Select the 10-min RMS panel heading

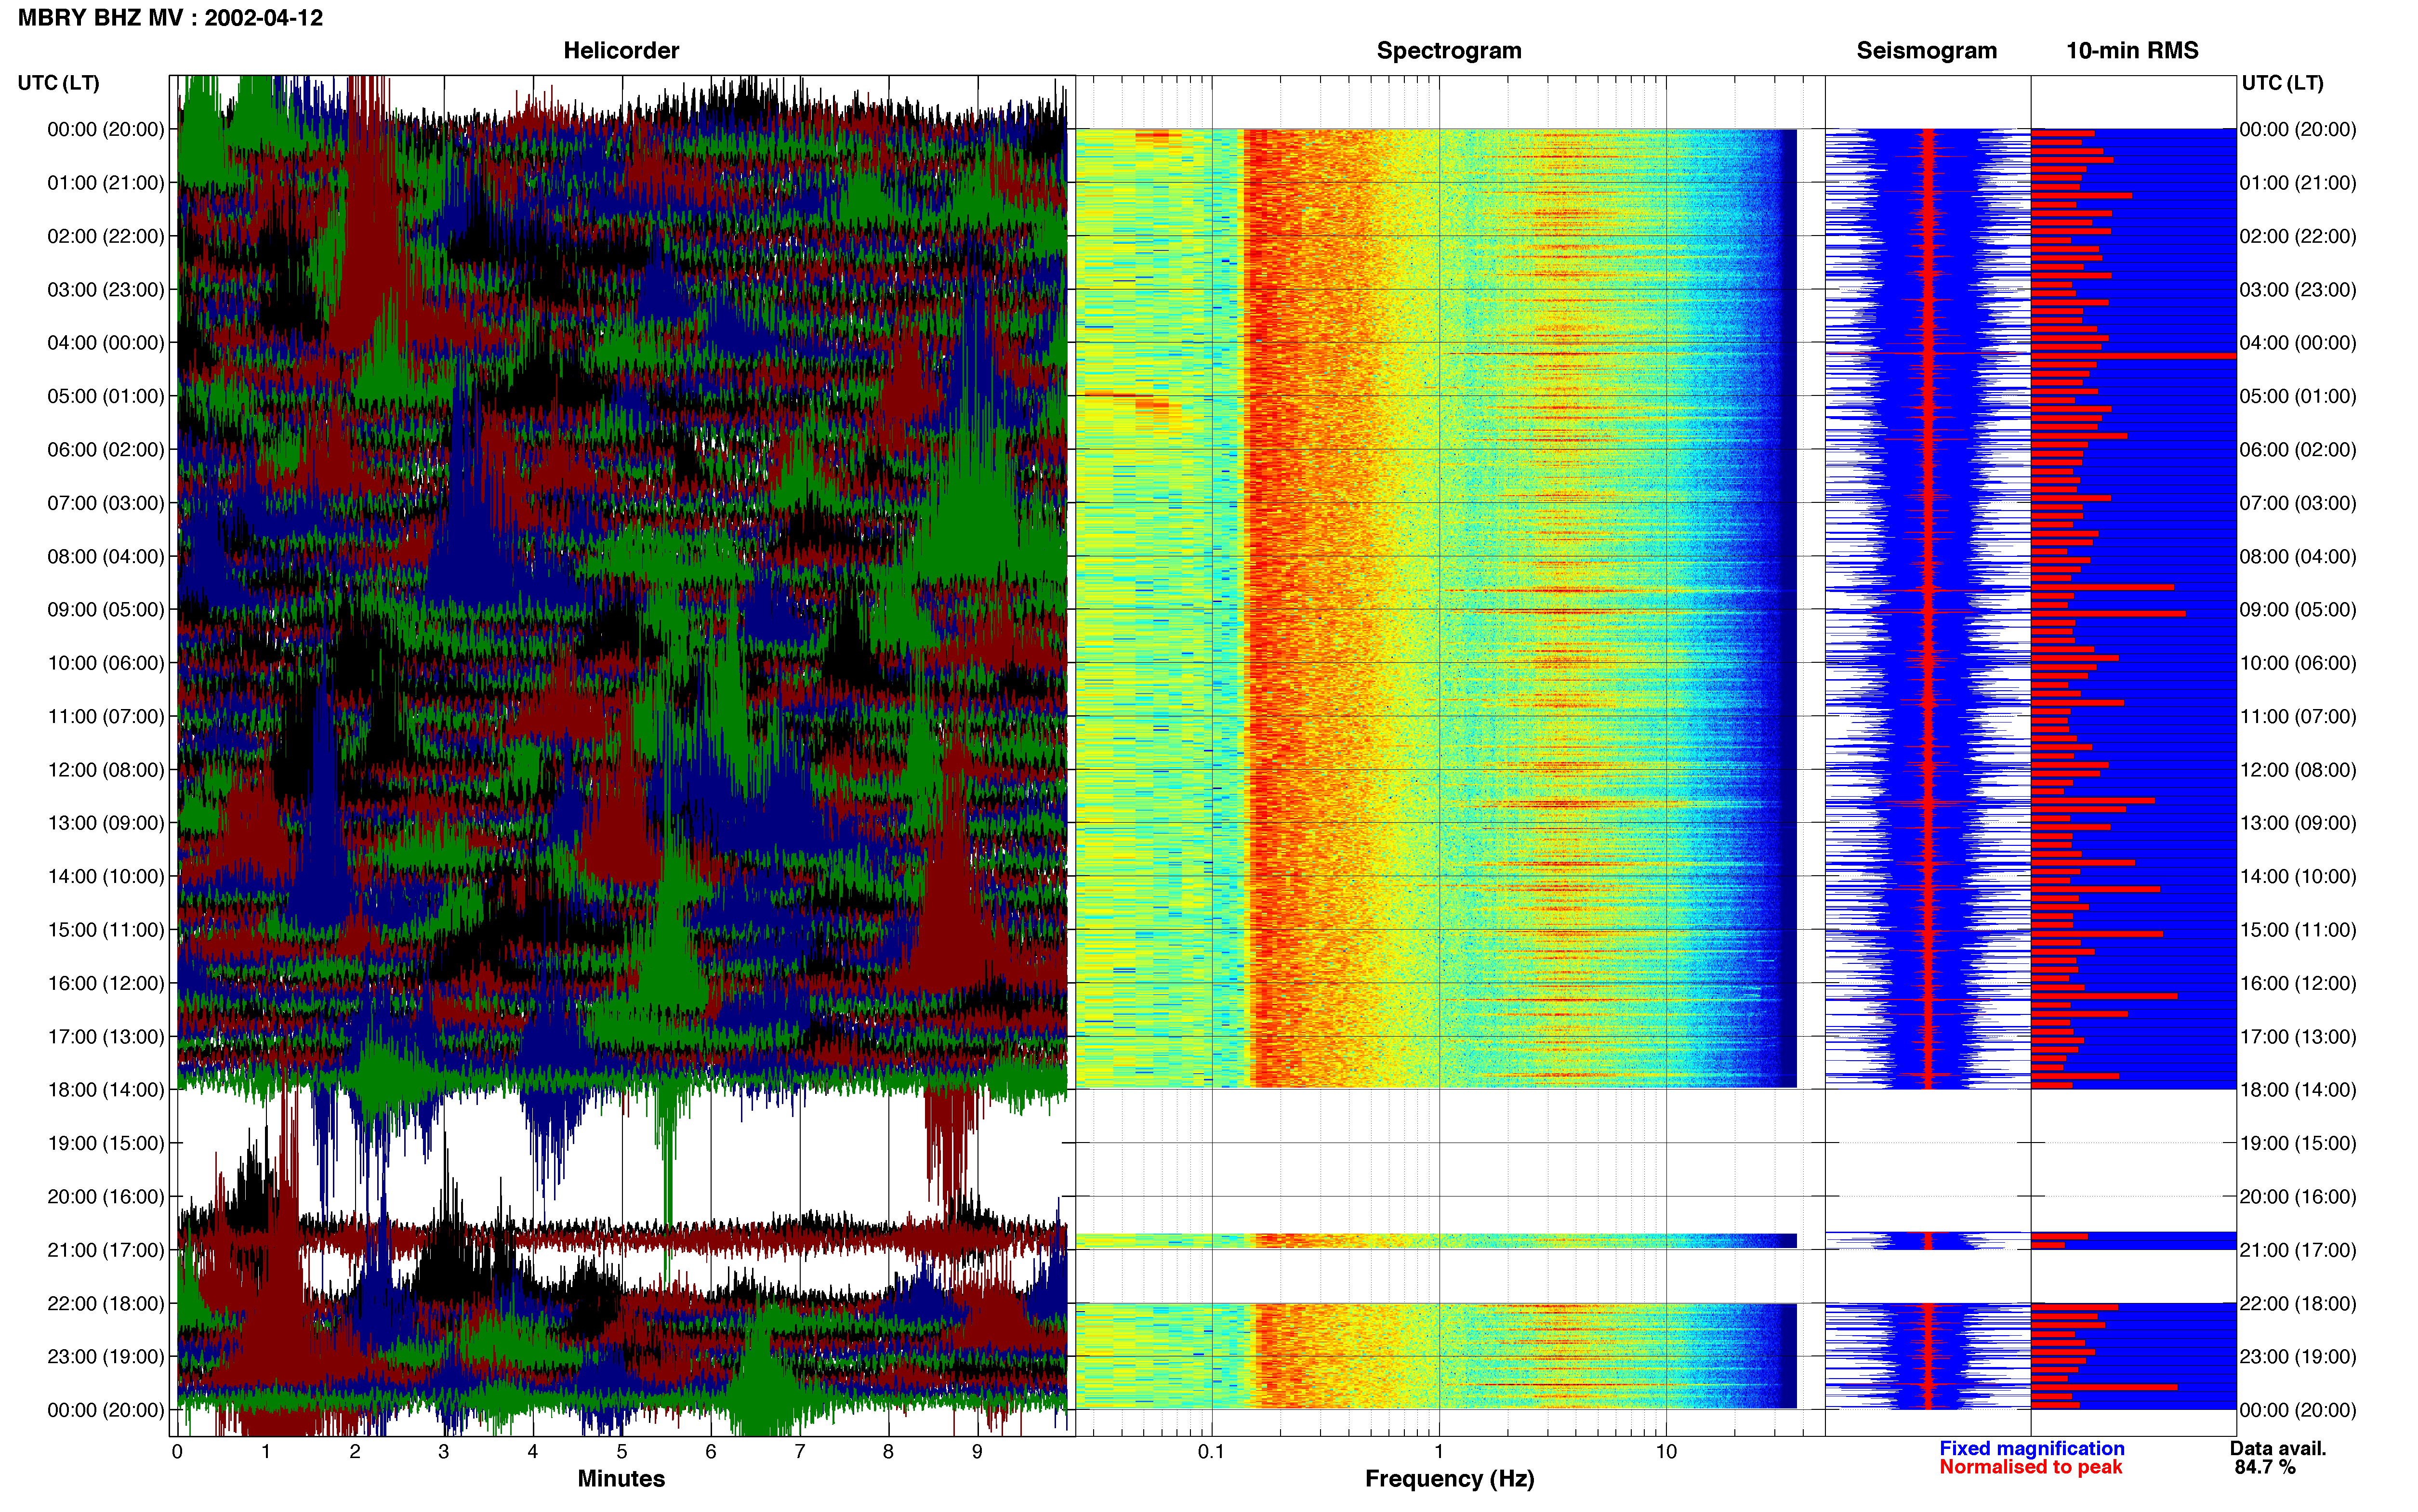[x=2132, y=50]
